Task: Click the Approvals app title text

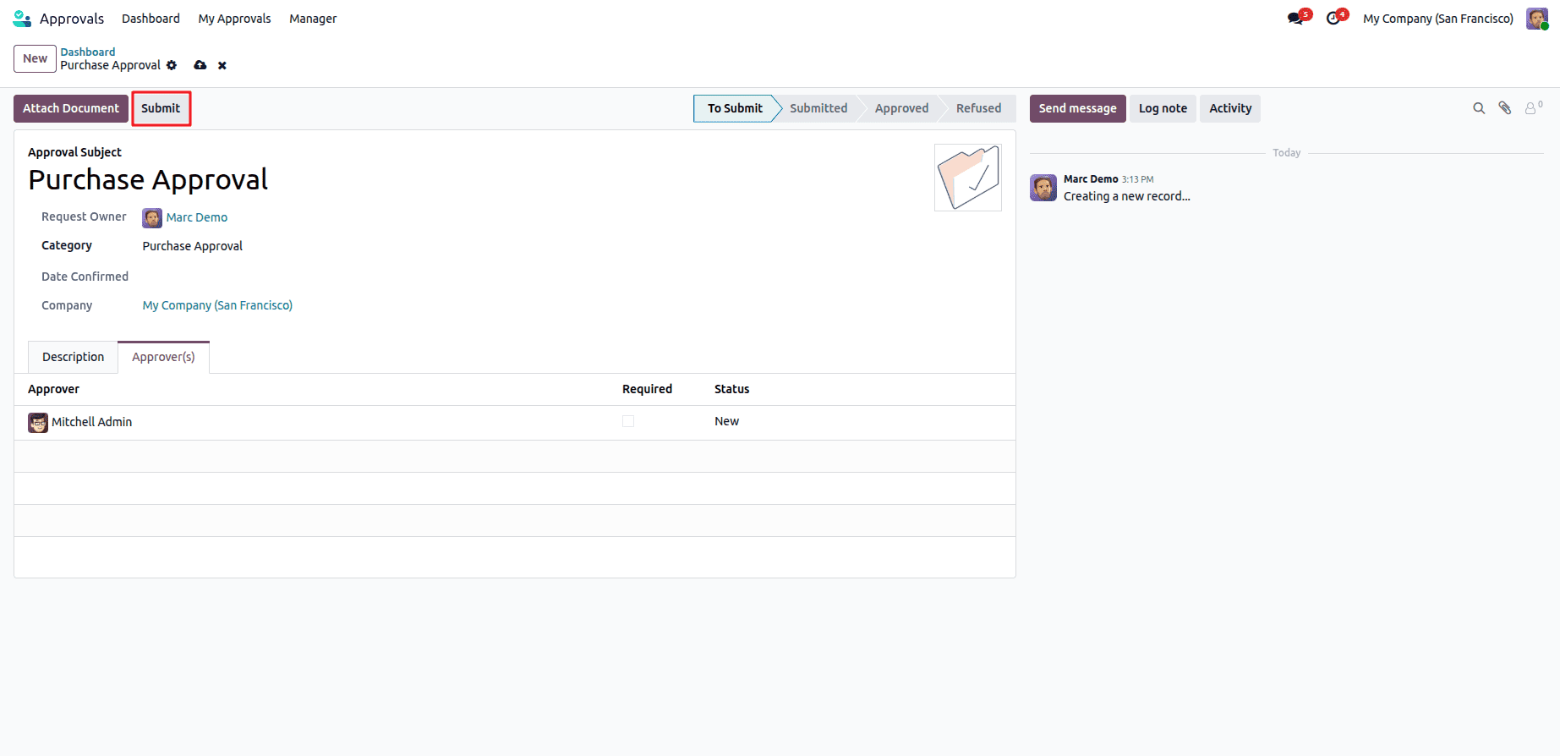Action: 72,19
